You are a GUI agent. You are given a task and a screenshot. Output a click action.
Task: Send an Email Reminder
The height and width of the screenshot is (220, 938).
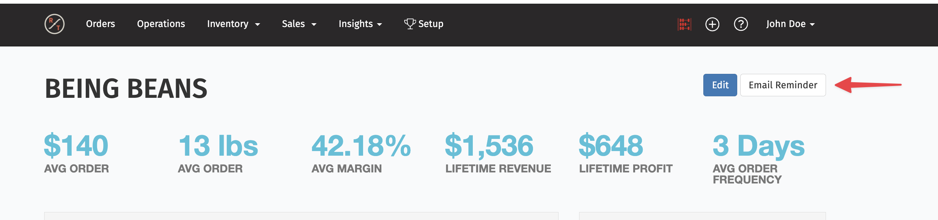(783, 85)
